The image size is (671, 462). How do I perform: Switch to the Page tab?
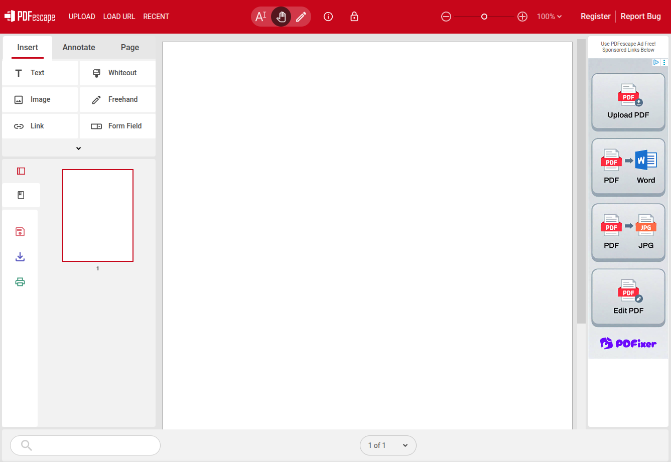[x=130, y=47]
